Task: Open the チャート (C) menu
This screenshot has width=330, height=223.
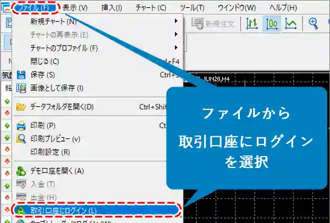Action: pyautogui.click(x=151, y=8)
